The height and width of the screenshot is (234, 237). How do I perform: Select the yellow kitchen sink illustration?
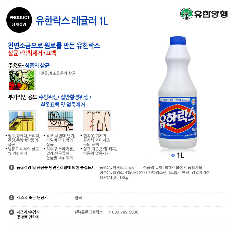point(22,121)
